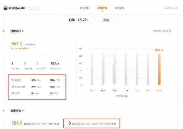The width and height of the screenshot is (183, 129).
Task: Click the 12-24 bar in chart
Action: [103, 69]
